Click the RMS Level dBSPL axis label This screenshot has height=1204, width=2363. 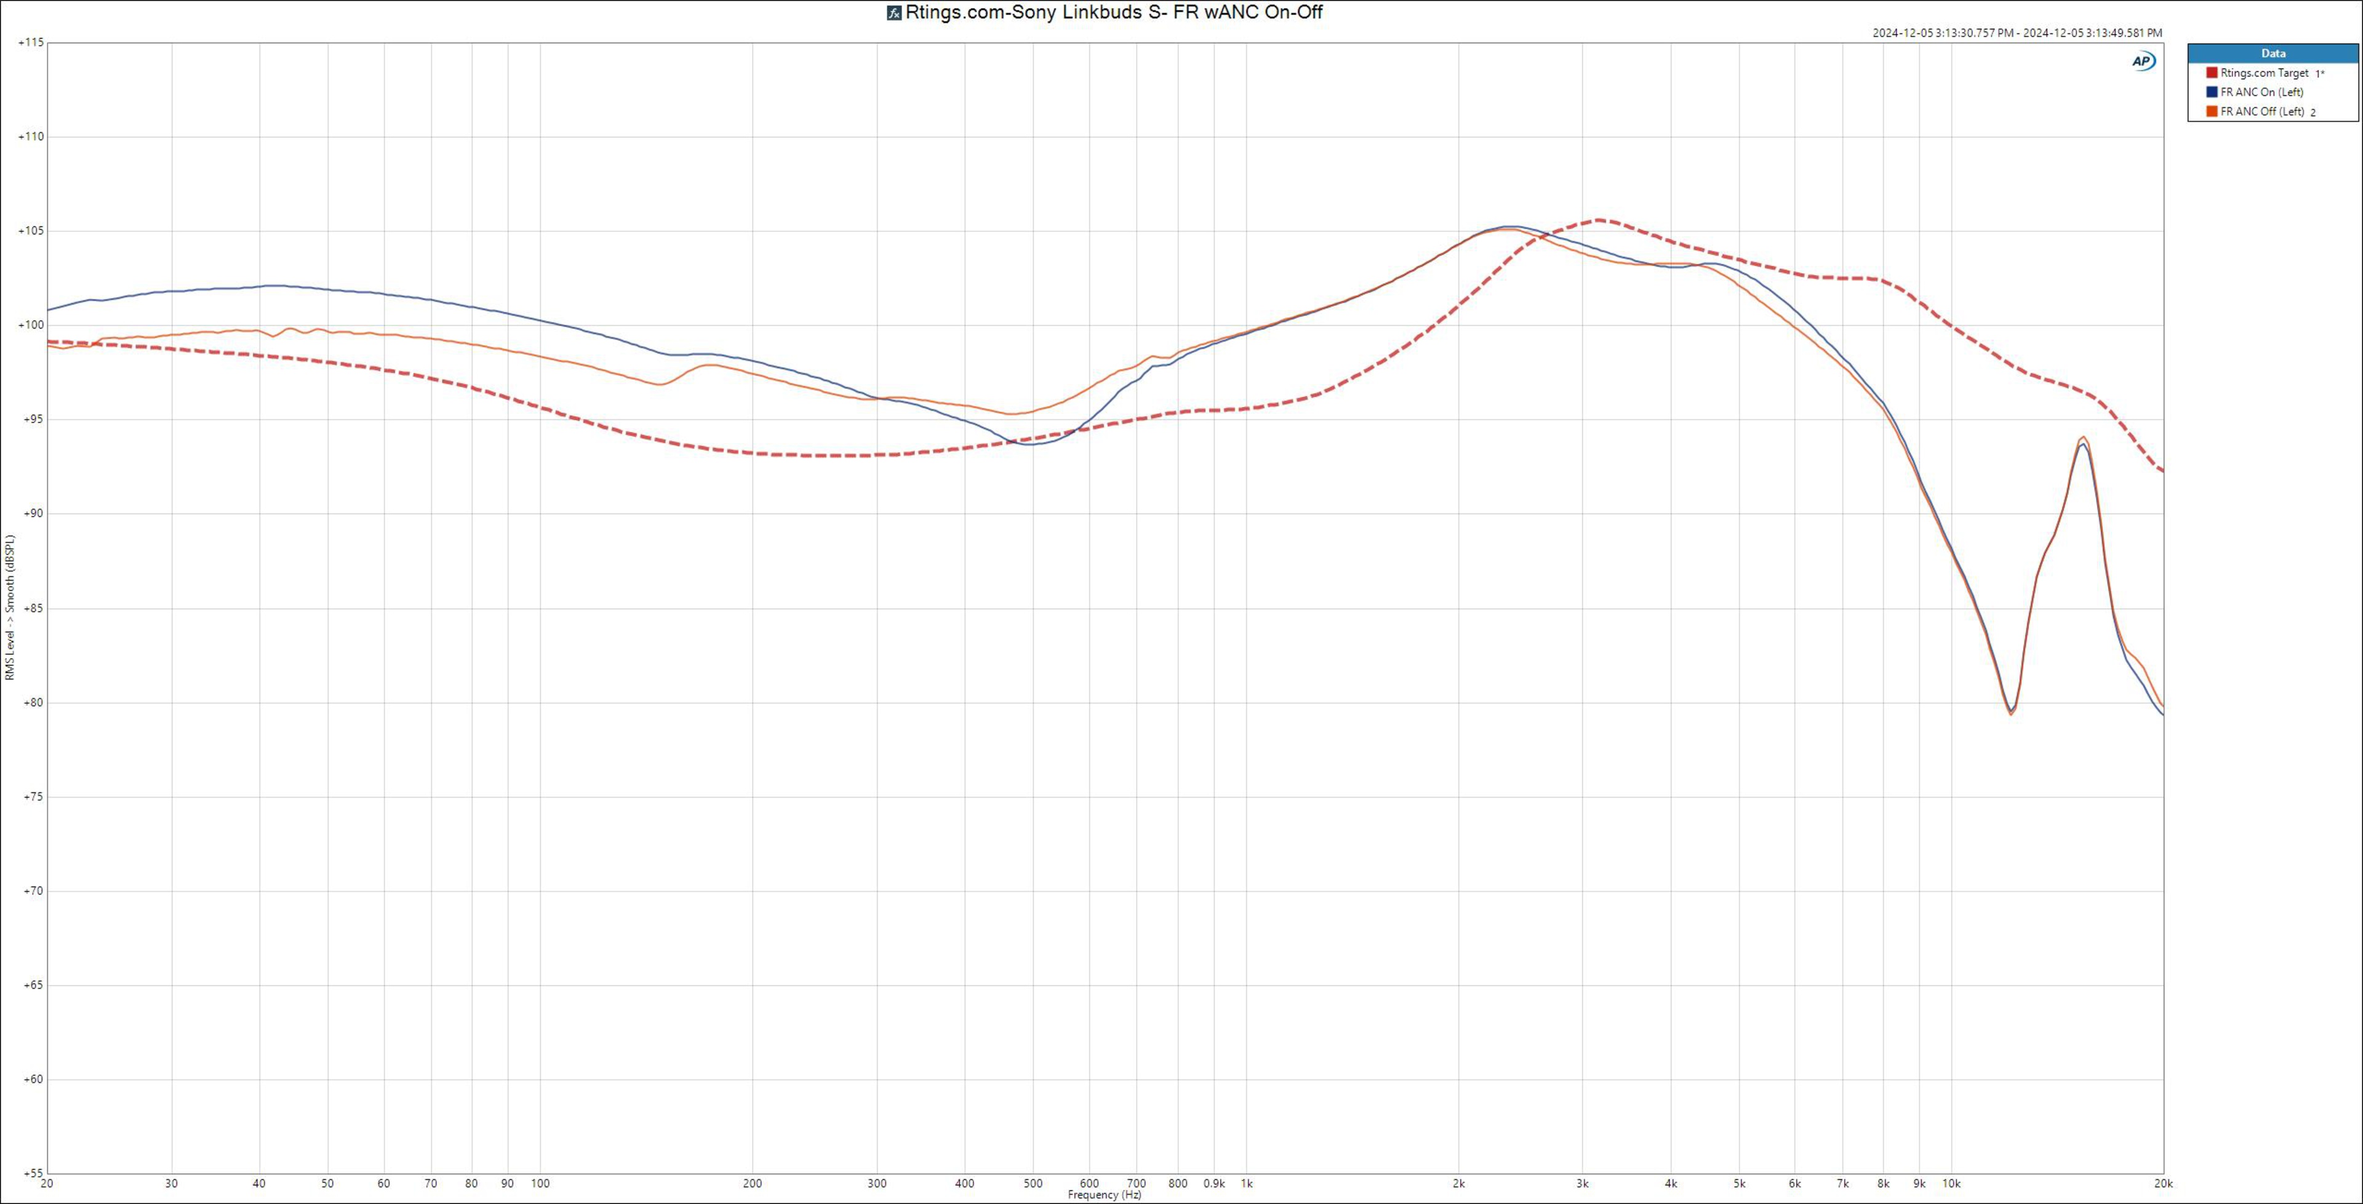10,608
